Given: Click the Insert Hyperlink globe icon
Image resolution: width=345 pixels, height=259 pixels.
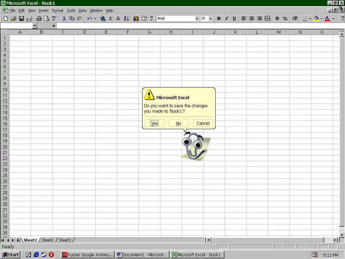Looking at the screenshot, I should (x=103, y=19).
